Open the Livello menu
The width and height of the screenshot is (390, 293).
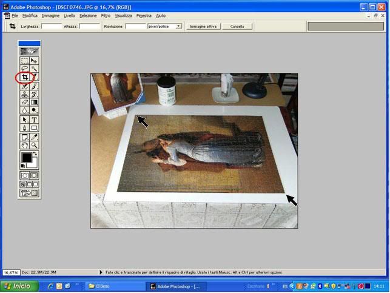pos(69,16)
